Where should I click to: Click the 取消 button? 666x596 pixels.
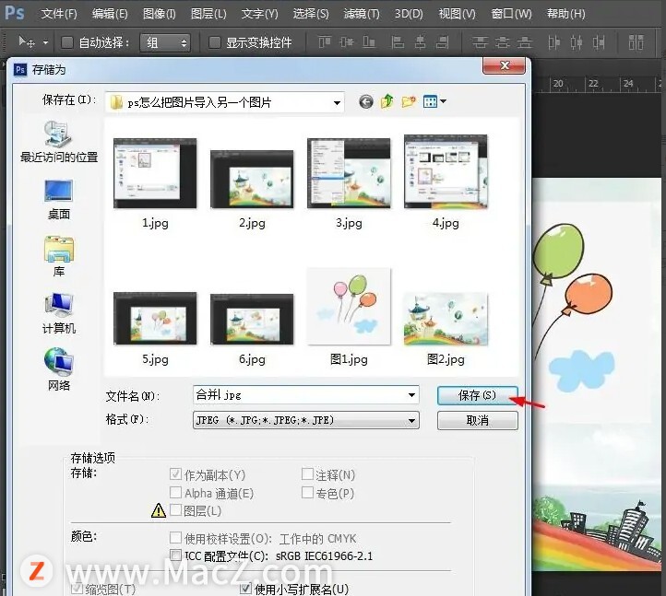tap(478, 420)
